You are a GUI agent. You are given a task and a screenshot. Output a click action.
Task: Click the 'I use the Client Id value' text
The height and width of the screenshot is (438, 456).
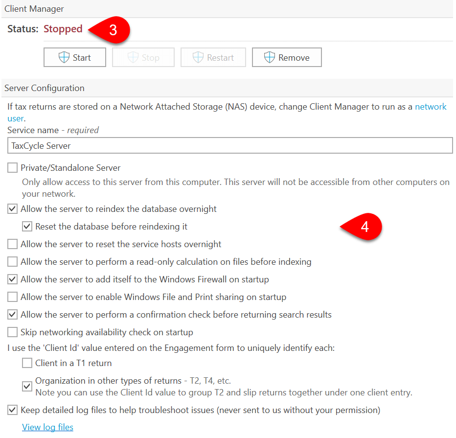(171, 348)
